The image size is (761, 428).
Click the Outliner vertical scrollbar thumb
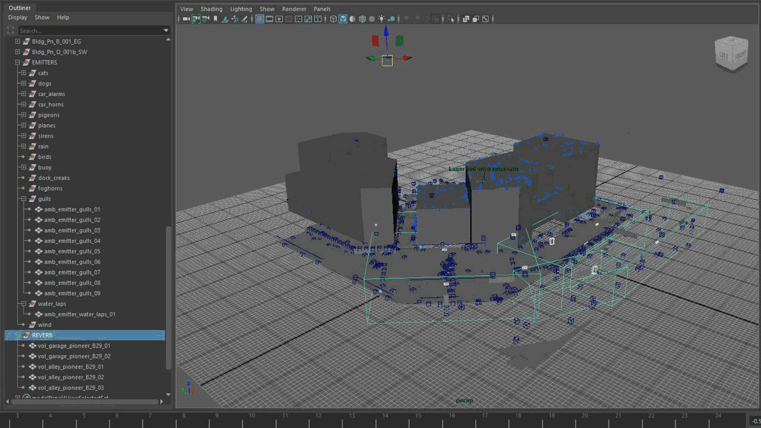168,297
